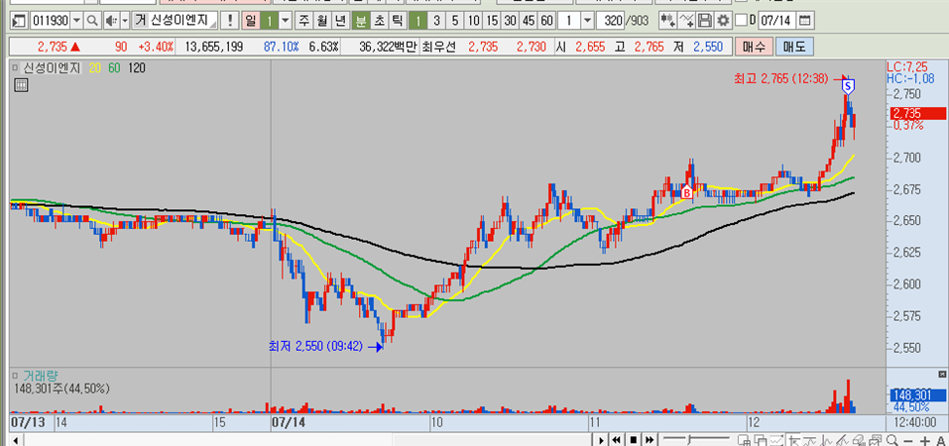Click the red 2,735 current price tag

coord(917,113)
